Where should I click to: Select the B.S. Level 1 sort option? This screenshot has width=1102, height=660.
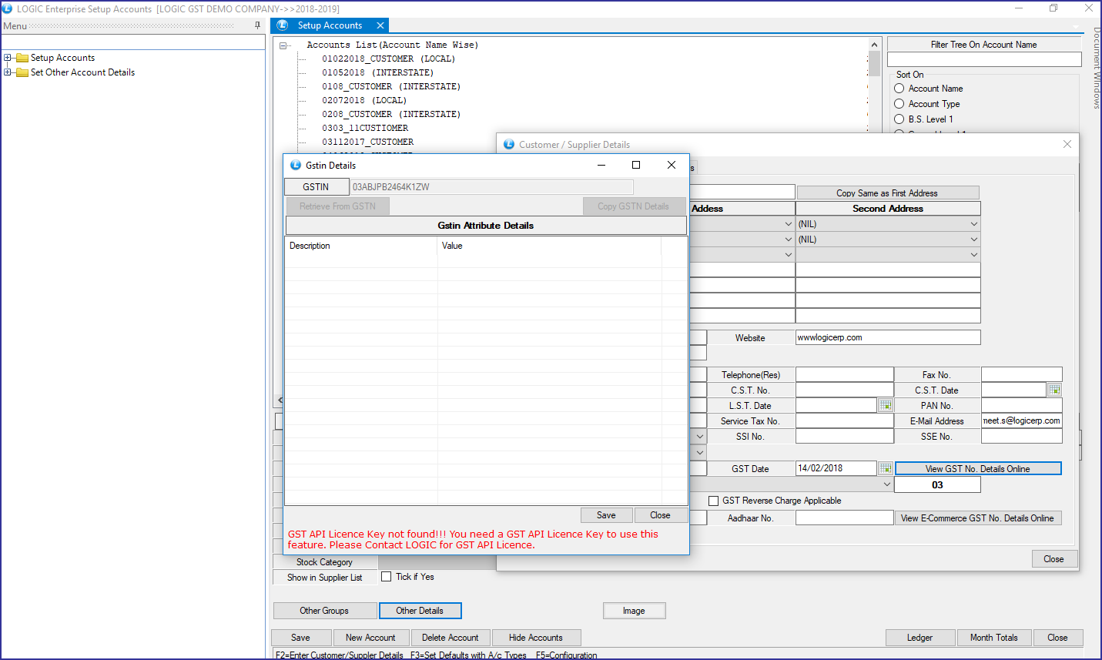[899, 119]
